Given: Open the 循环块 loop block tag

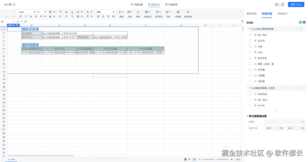Looking at the screenshot, I should [x=13, y=25].
